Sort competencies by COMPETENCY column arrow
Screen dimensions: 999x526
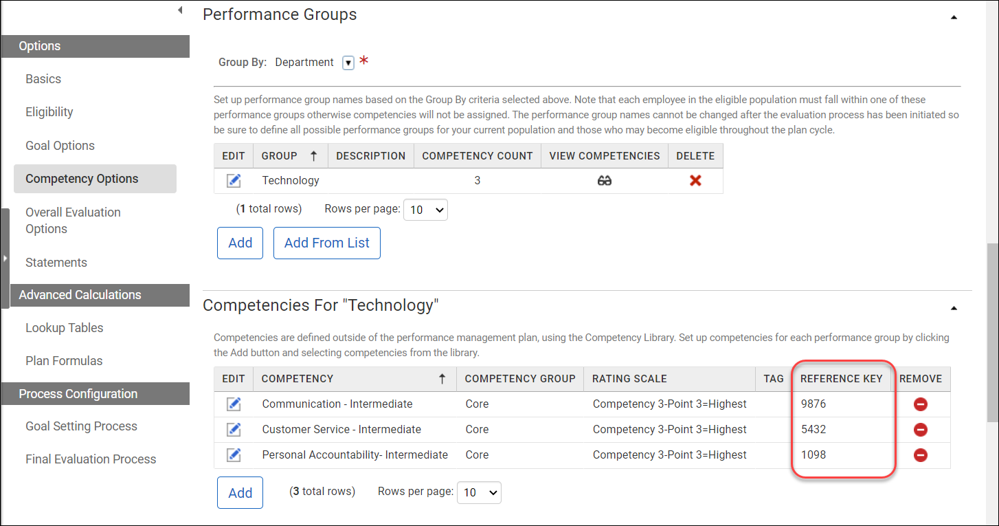(x=442, y=379)
